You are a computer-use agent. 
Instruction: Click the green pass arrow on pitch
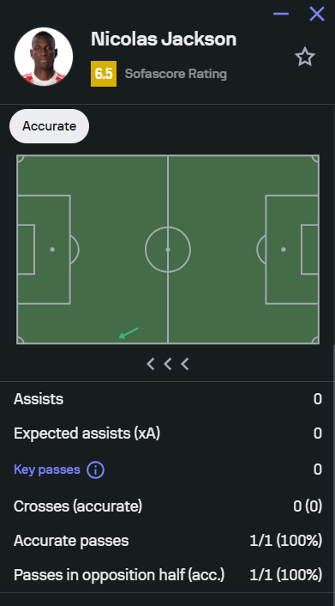point(129,333)
